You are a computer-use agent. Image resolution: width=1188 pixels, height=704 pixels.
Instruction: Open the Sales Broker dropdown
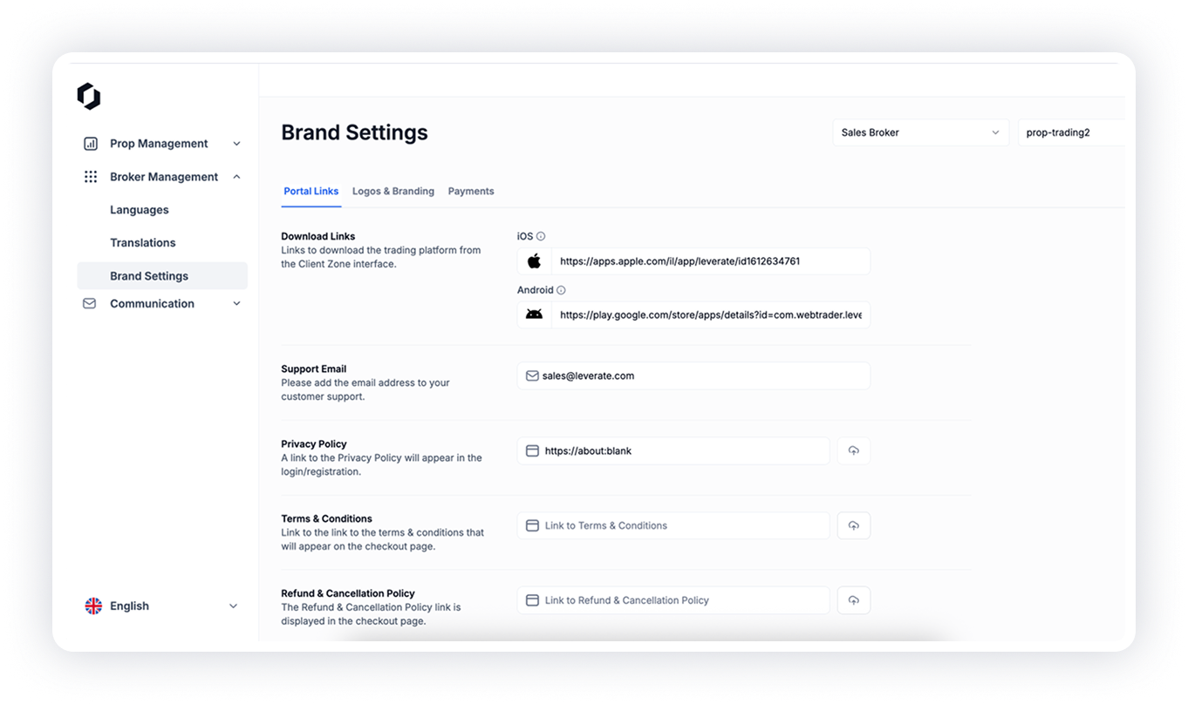tap(920, 132)
